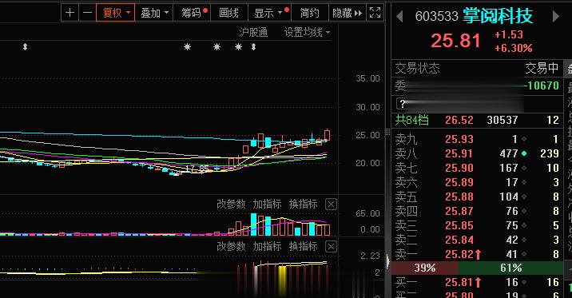Zoom out chart with minus button
572x298 pixels.
coord(87,13)
